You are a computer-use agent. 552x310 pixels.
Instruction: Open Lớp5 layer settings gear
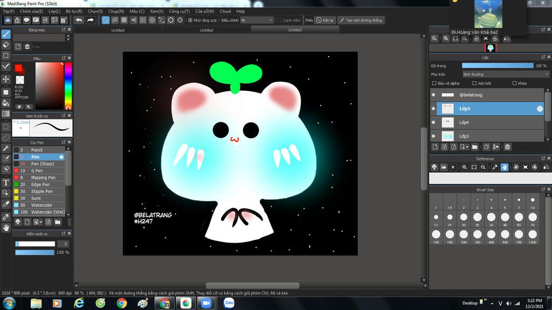tap(540, 109)
